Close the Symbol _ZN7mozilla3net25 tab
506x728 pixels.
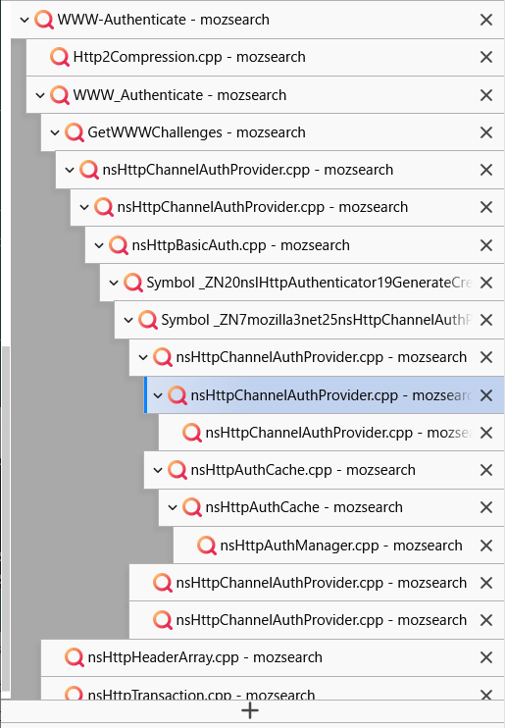(486, 321)
